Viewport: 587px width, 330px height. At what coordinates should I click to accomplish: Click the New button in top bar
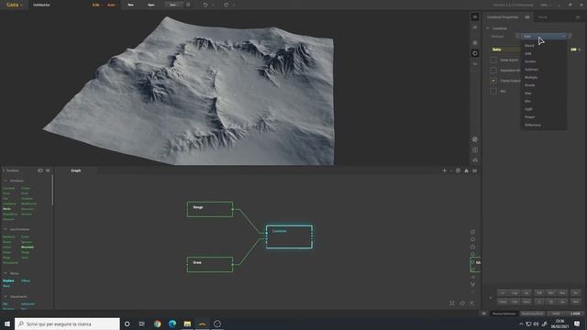130,5
